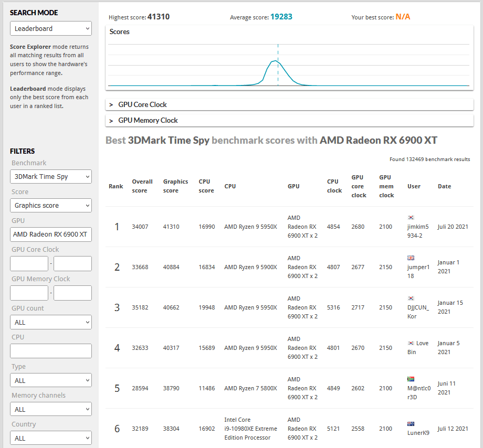The height and width of the screenshot is (448, 483).
Task: Click the CPU score column header
Action: point(206,186)
